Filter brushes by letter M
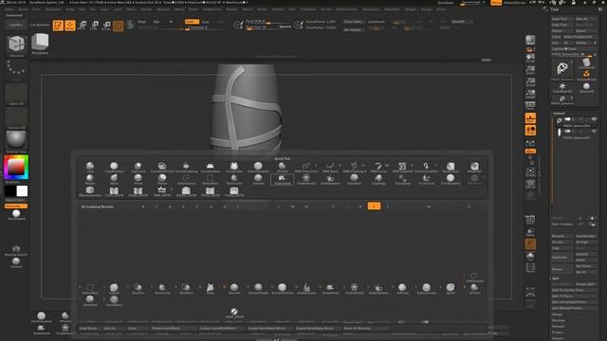607x341 pixels. coord(293,206)
